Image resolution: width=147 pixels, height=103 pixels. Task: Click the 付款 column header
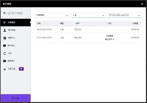(x=110, y=23)
